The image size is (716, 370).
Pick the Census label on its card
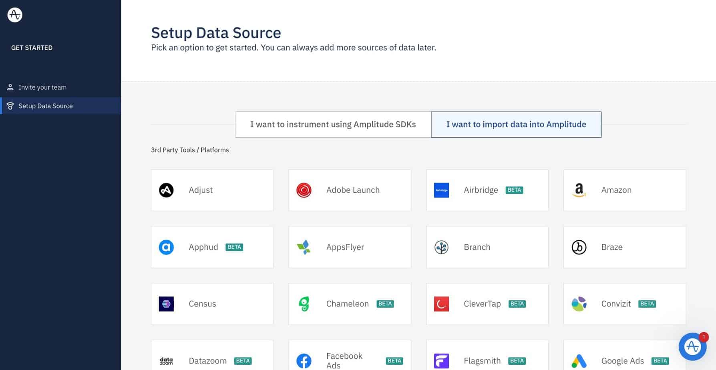click(202, 304)
